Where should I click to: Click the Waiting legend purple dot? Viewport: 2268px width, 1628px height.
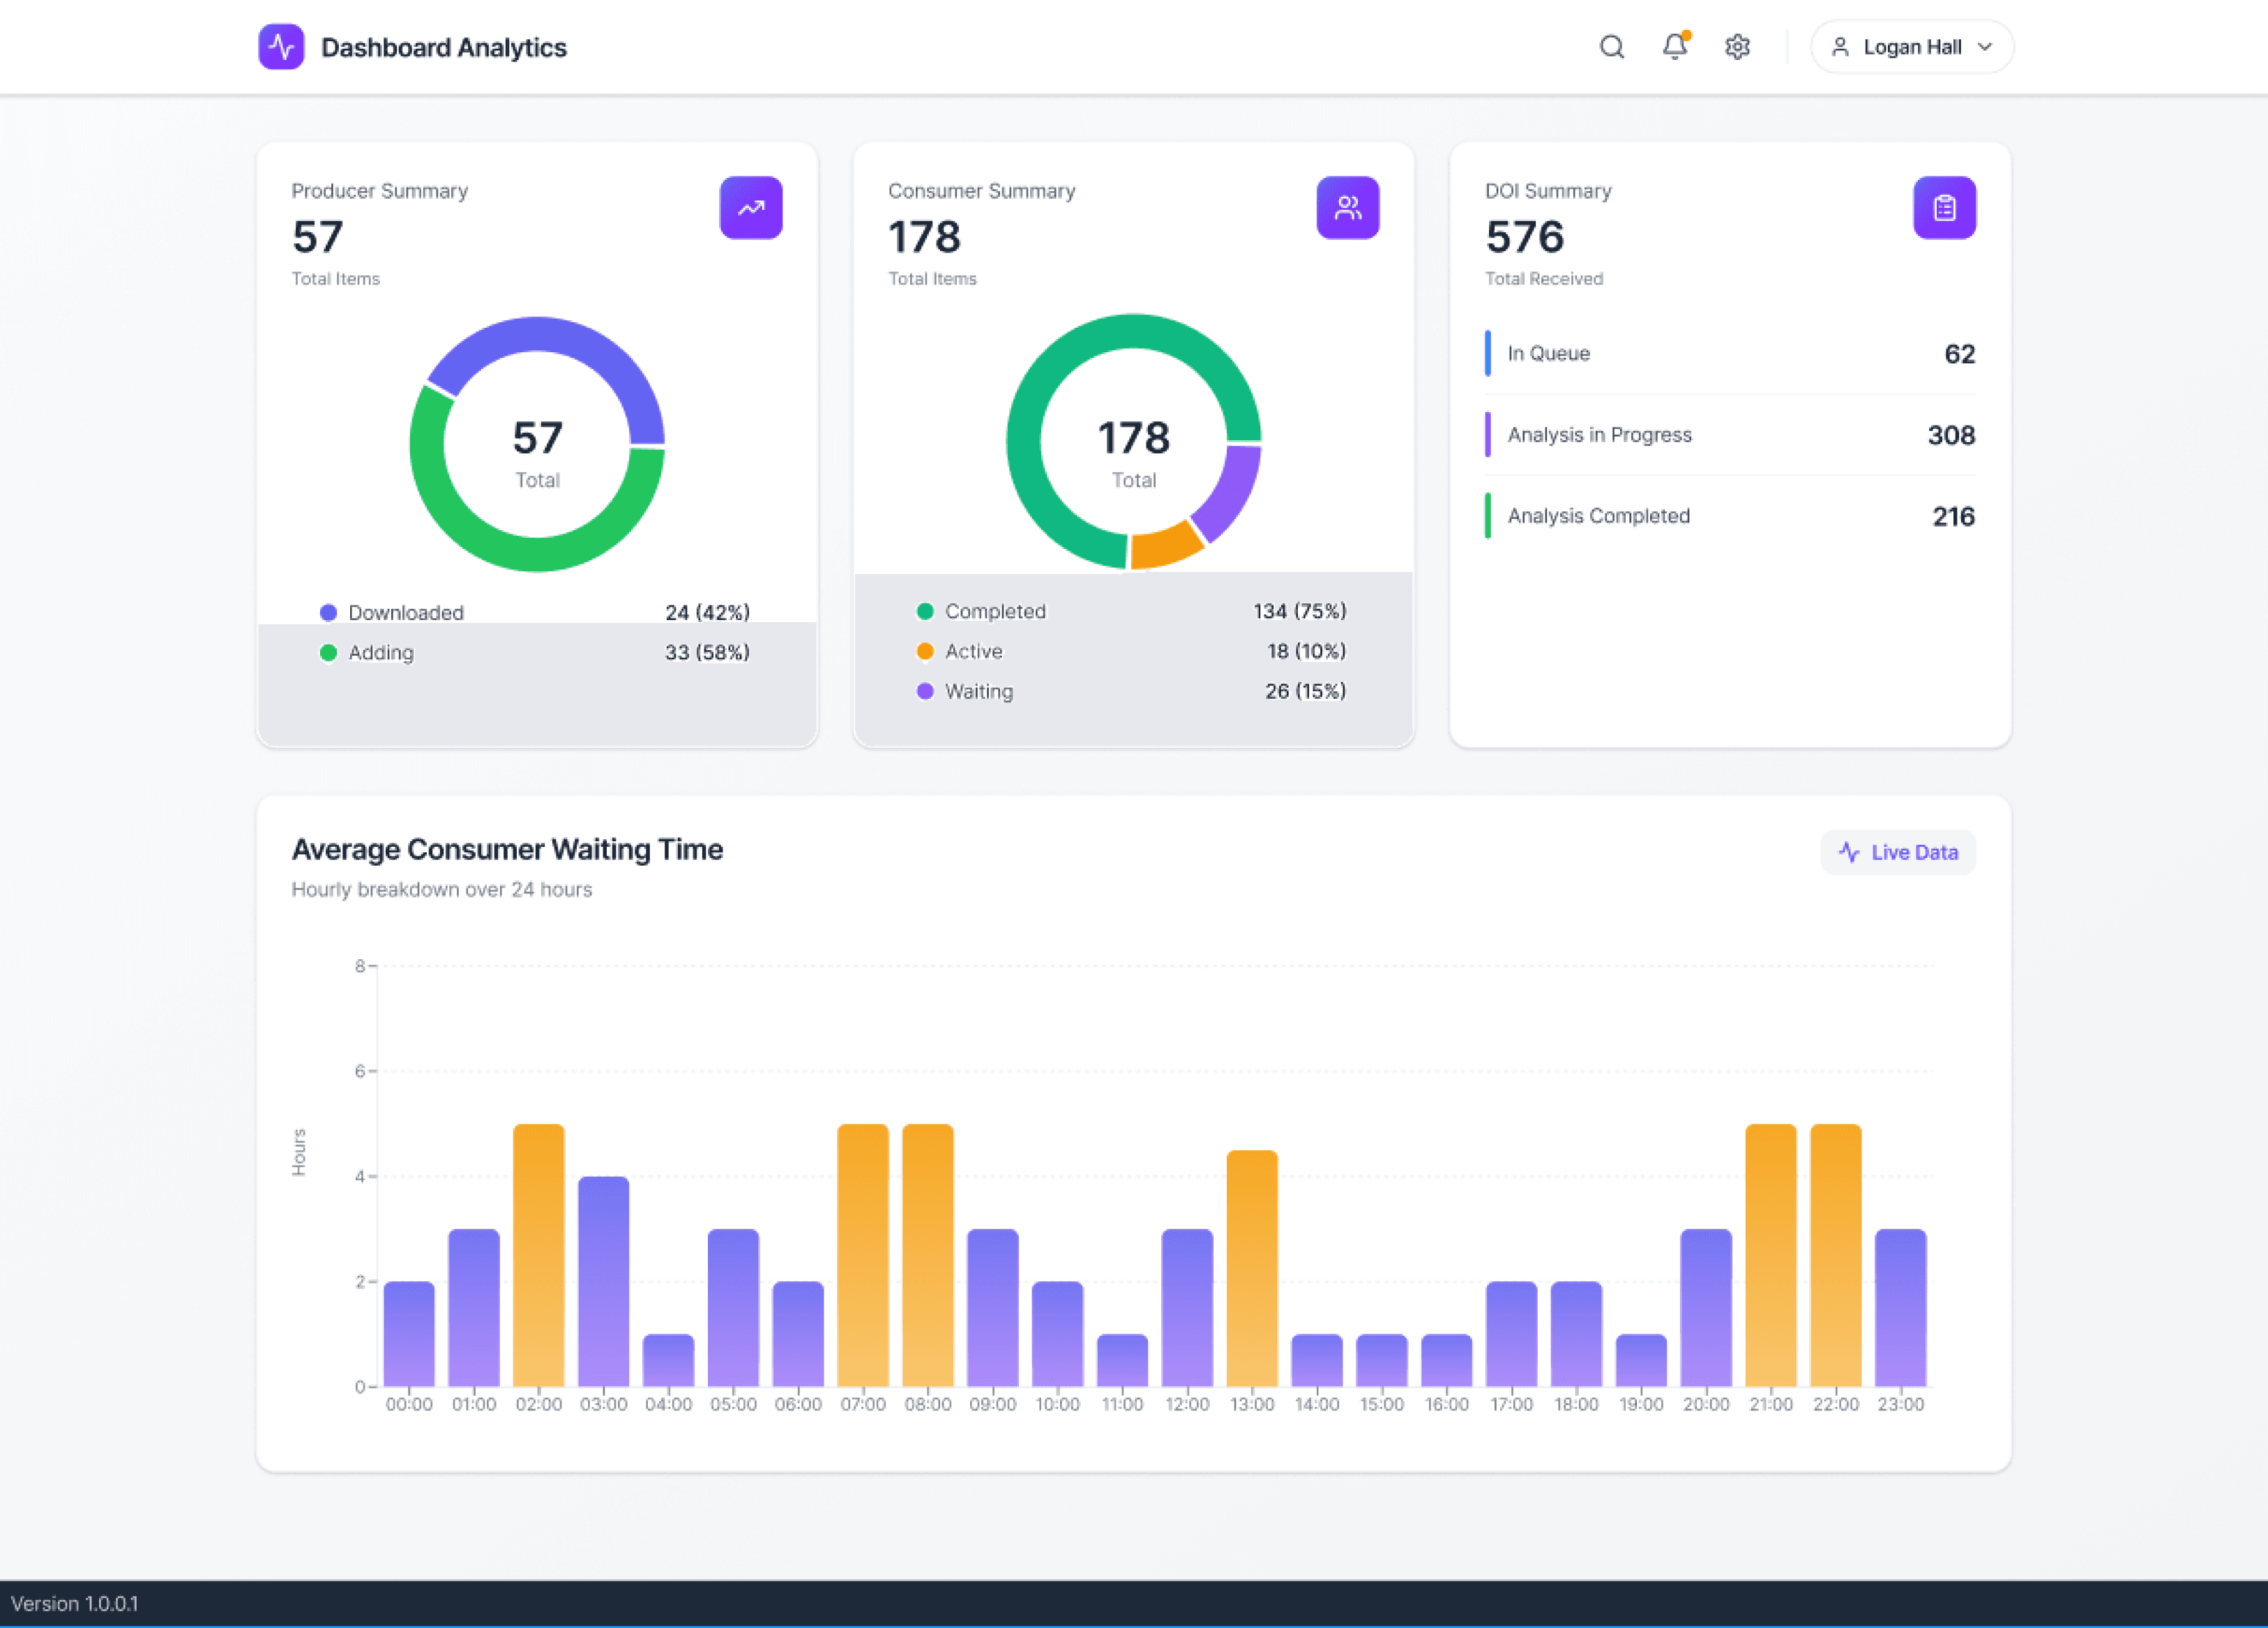(x=925, y=691)
